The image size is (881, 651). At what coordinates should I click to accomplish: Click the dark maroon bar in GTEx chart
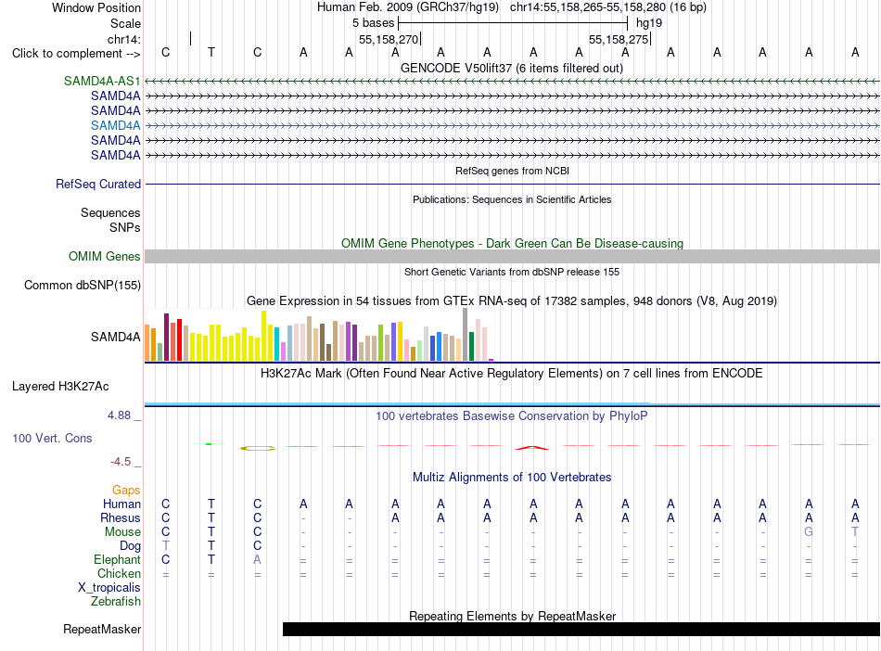[166, 337]
